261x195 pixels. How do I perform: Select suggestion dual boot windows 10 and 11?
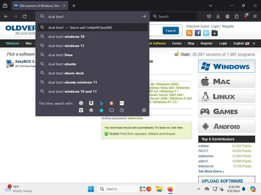click(92, 91)
